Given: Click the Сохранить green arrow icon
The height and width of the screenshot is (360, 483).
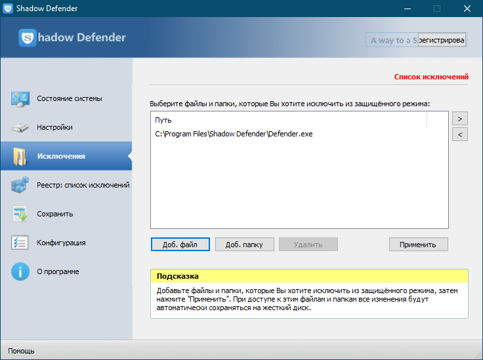Looking at the screenshot, I should point(20,214).
